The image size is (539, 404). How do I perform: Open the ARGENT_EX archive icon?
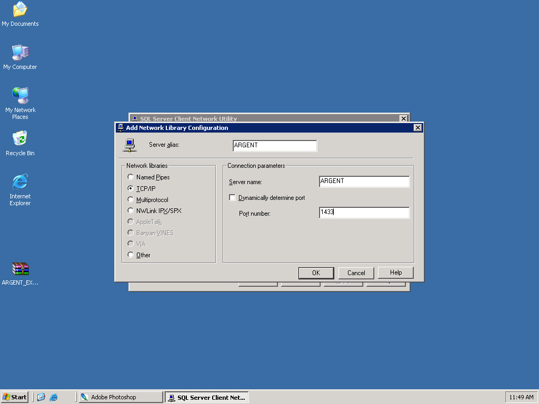(20, 269)
